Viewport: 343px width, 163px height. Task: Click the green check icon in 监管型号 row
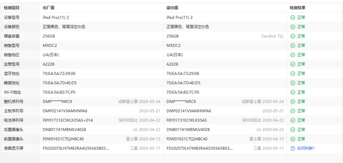[293, 64]
